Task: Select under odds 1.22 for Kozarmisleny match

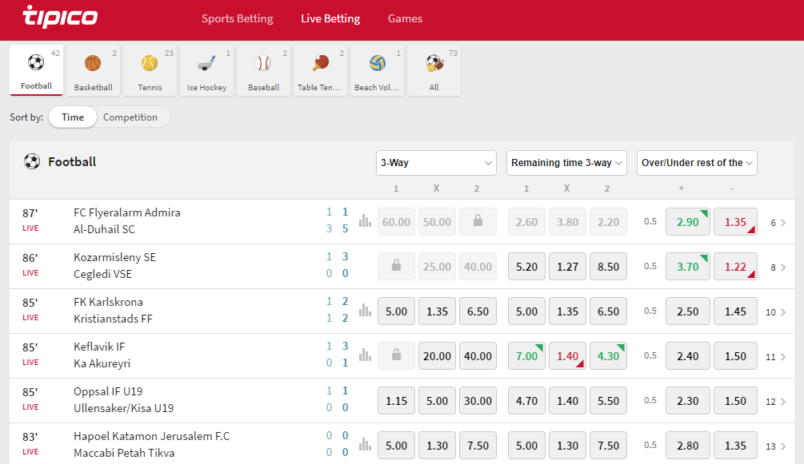Action: (x=735, y=266)
